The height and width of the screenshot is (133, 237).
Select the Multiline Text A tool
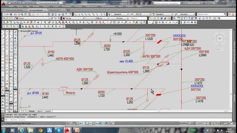[x=3, y=91]
